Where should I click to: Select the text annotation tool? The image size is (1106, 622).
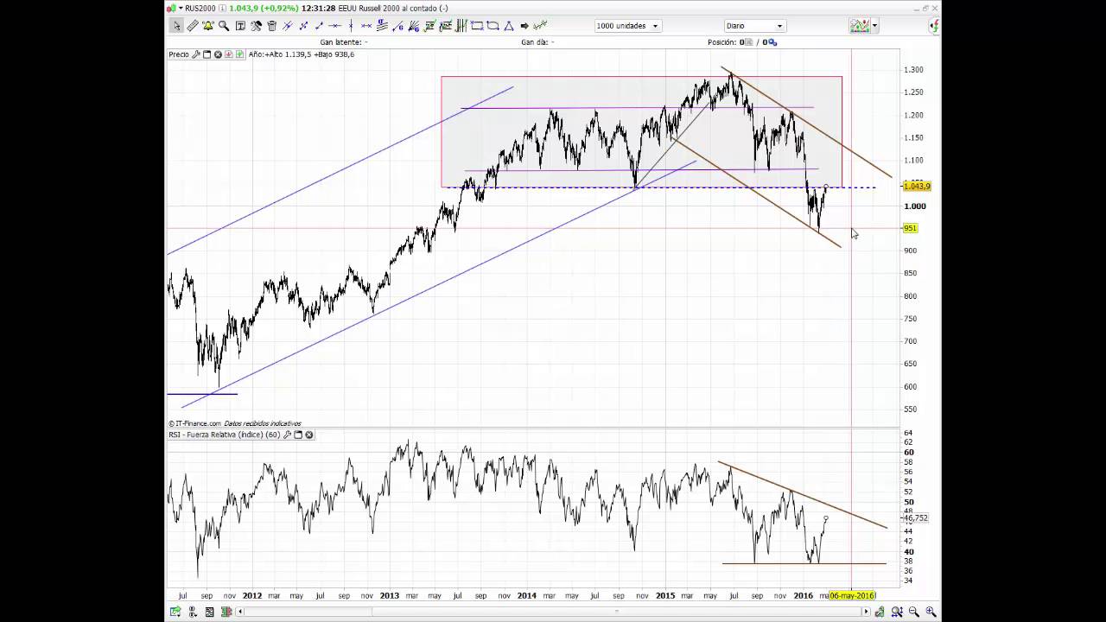pos(240,26)
